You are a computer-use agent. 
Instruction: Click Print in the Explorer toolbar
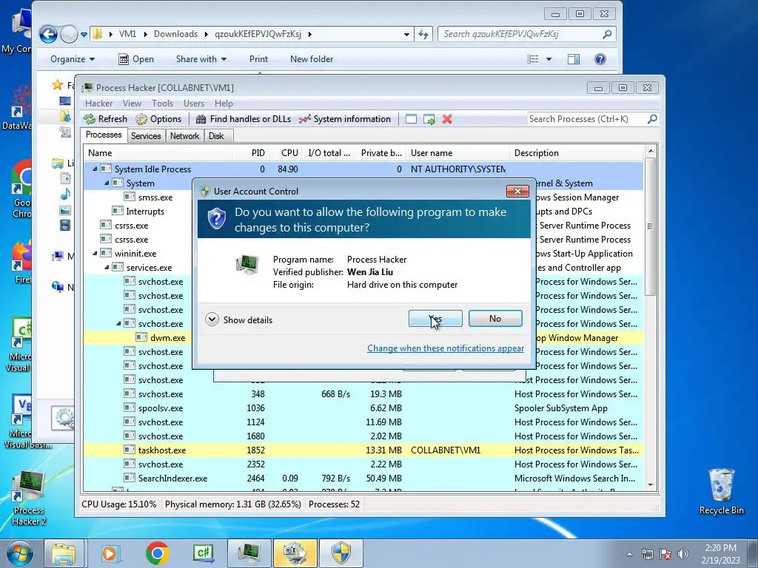[258, 59]
